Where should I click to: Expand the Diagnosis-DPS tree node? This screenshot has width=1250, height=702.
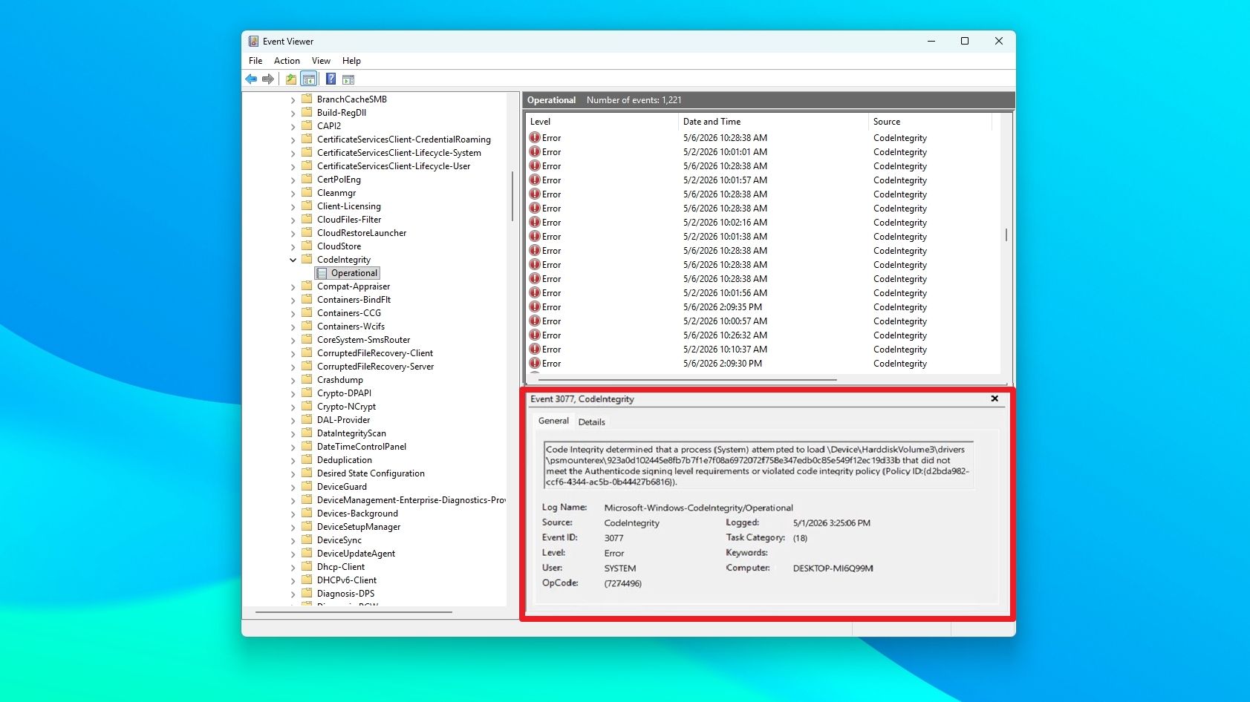click(293, 594)
